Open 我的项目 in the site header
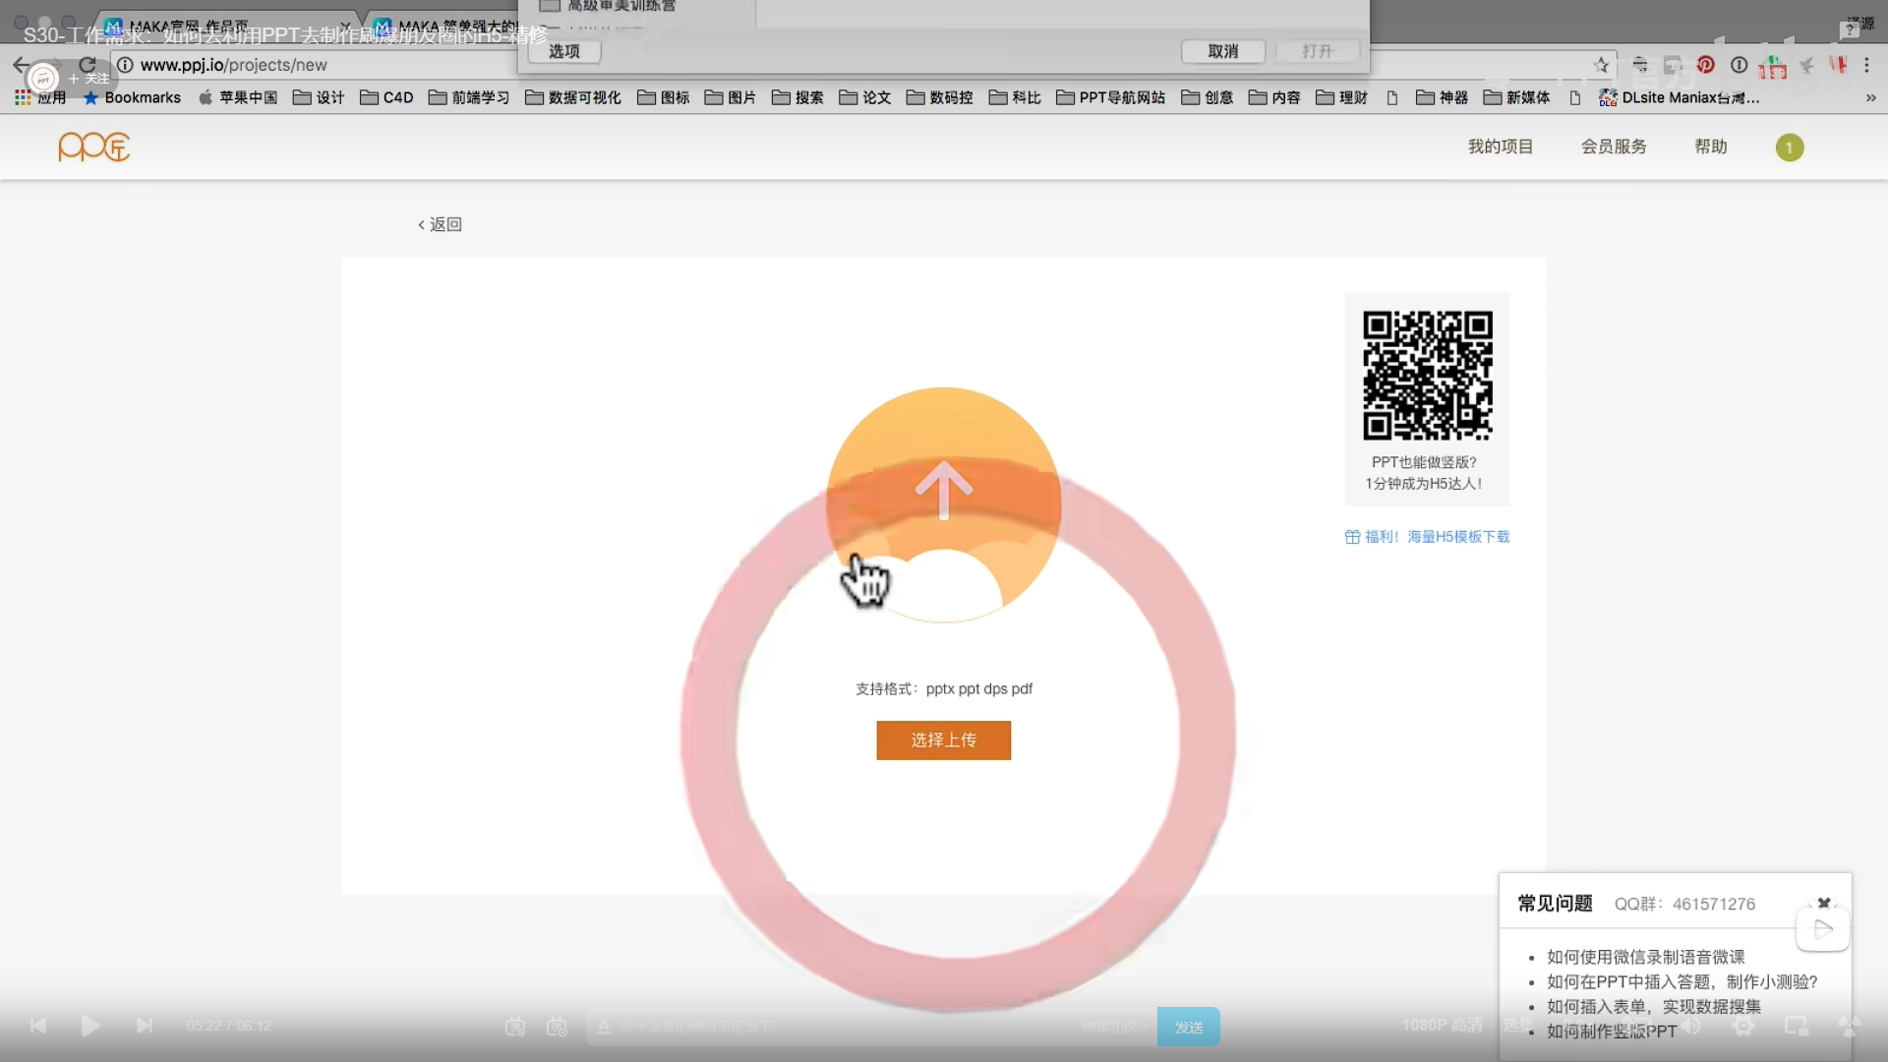The image size is (1888, 1062). [1501, 147]
